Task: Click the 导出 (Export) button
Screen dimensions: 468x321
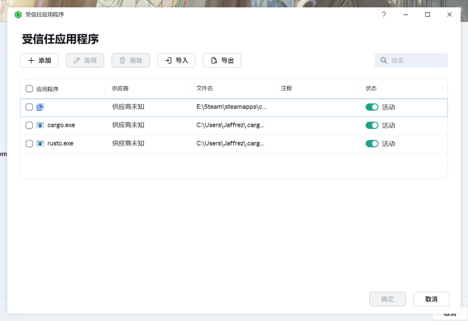Action: point(222,61)
